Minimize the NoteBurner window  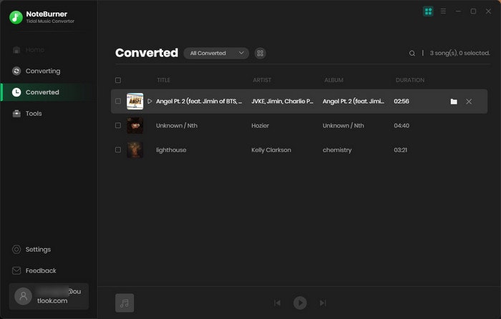pyautogui.click(x=458, y=11)
